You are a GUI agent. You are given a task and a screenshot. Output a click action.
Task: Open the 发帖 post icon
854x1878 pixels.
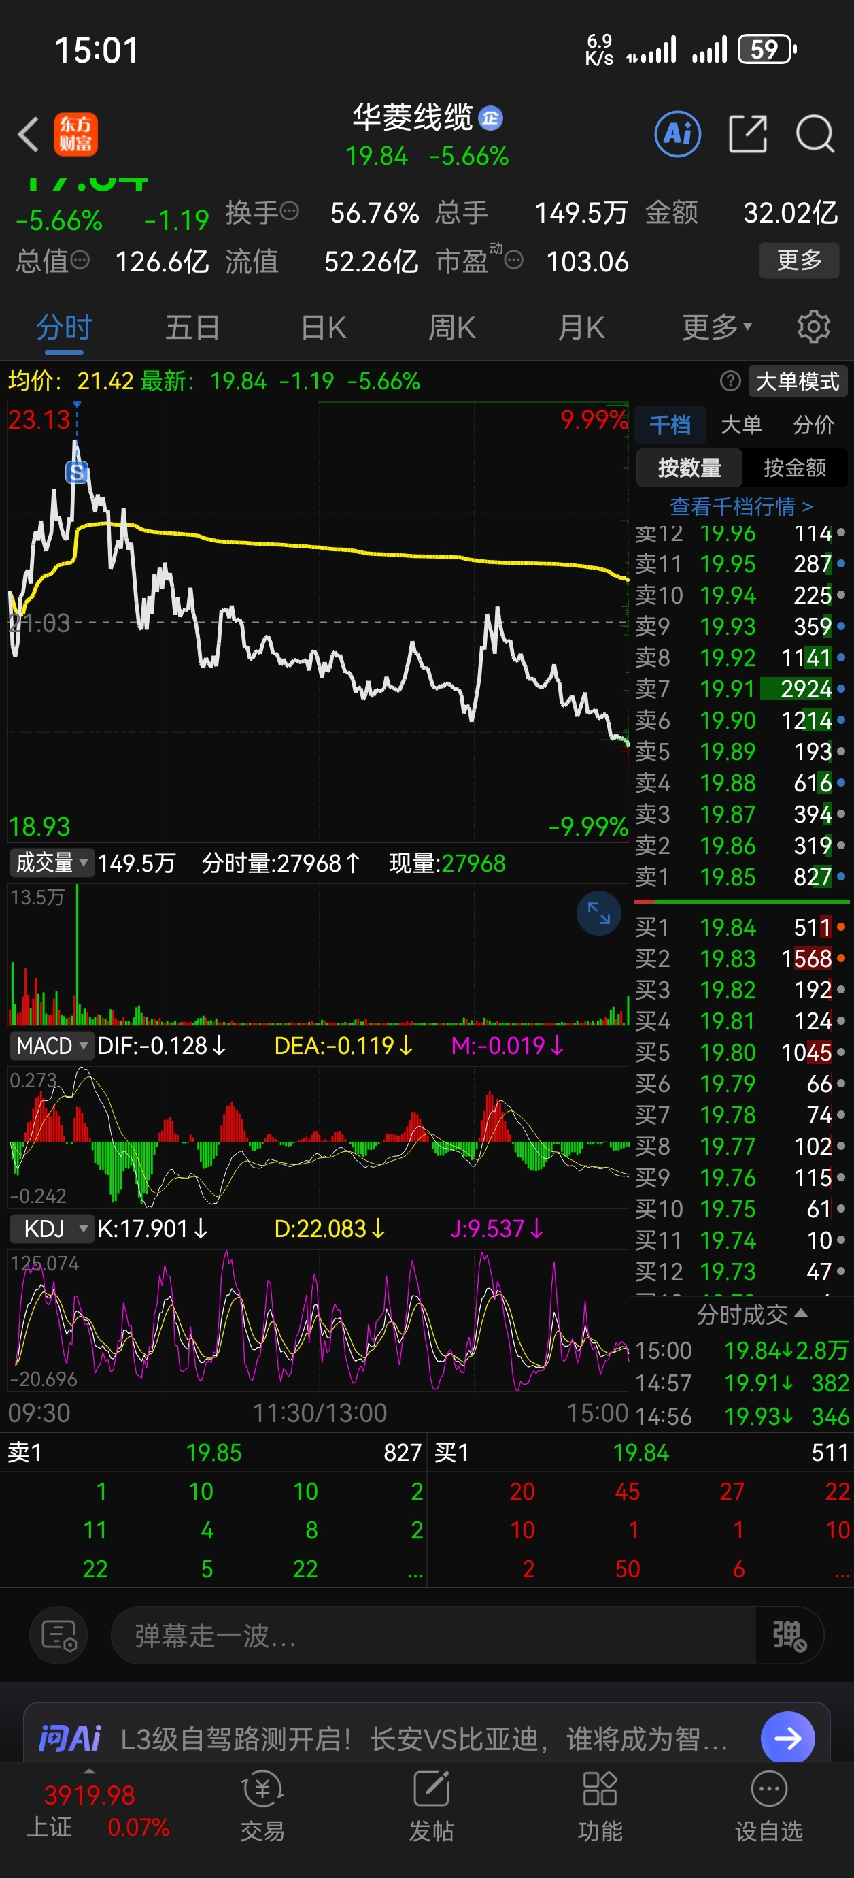[x=431, y=1808]
